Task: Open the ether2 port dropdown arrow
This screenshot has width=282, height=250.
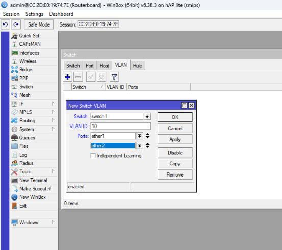Action: pos(140,145)
